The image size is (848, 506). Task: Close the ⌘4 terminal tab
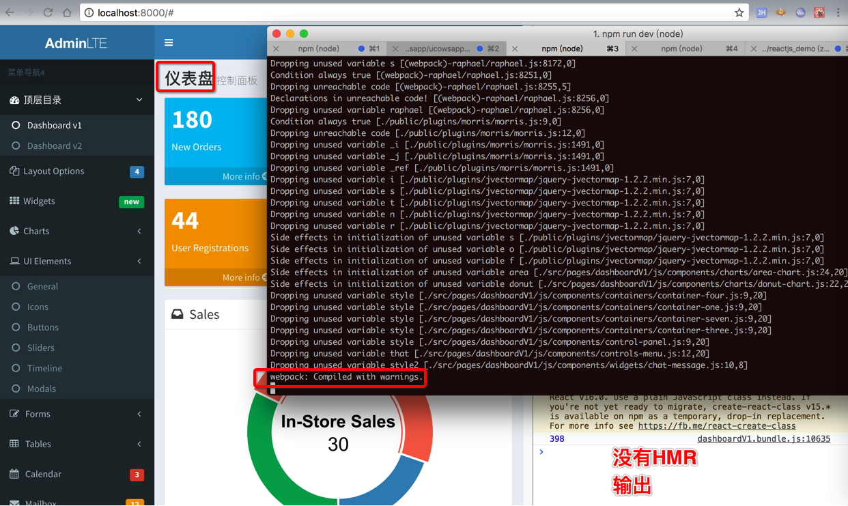634,49
